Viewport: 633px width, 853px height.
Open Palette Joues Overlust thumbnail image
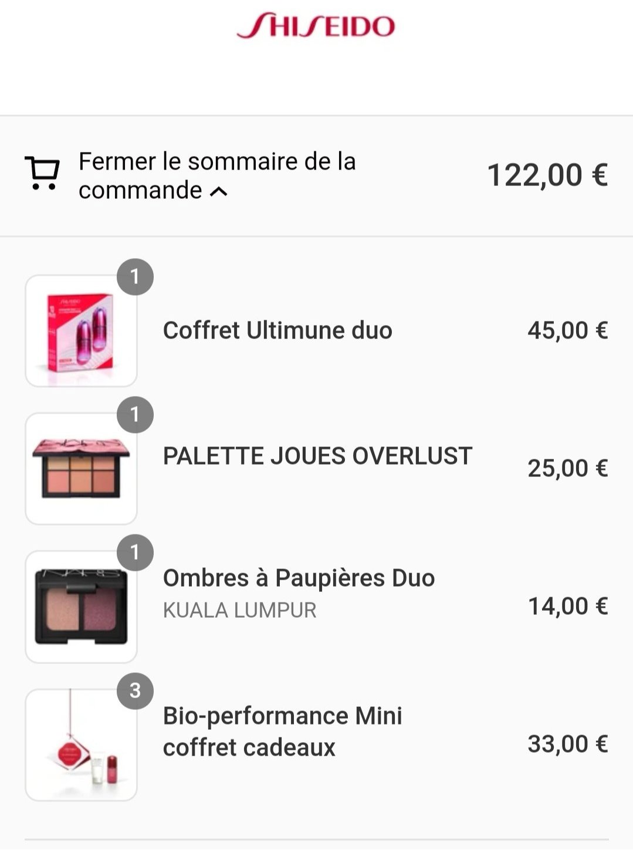pyautogui.click(x=81, y=469)
